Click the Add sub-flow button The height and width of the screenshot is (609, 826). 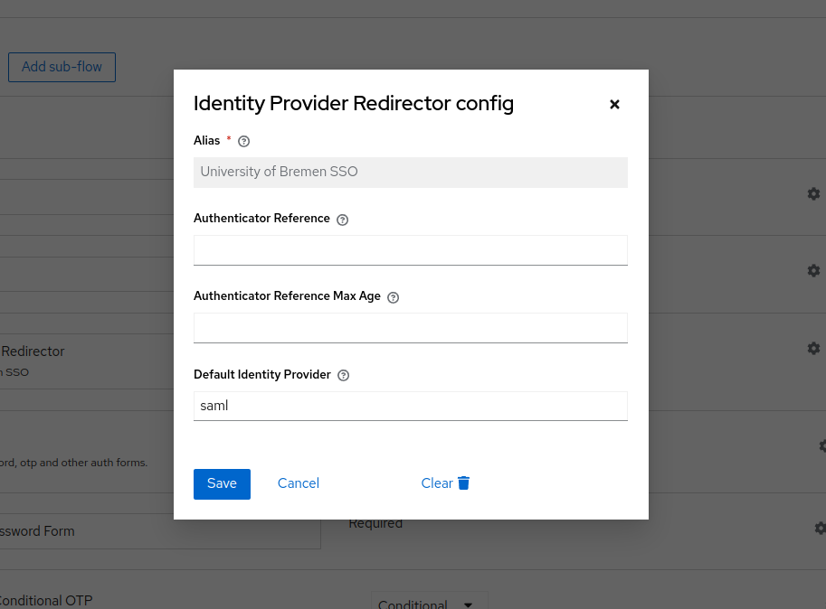tap(62, 67)
